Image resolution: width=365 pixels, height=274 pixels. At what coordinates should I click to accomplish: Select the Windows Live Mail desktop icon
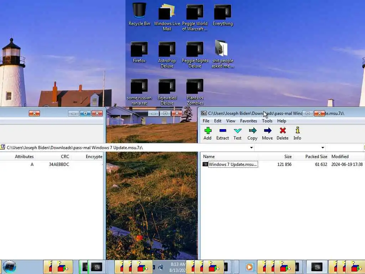(x=167, y=17)
